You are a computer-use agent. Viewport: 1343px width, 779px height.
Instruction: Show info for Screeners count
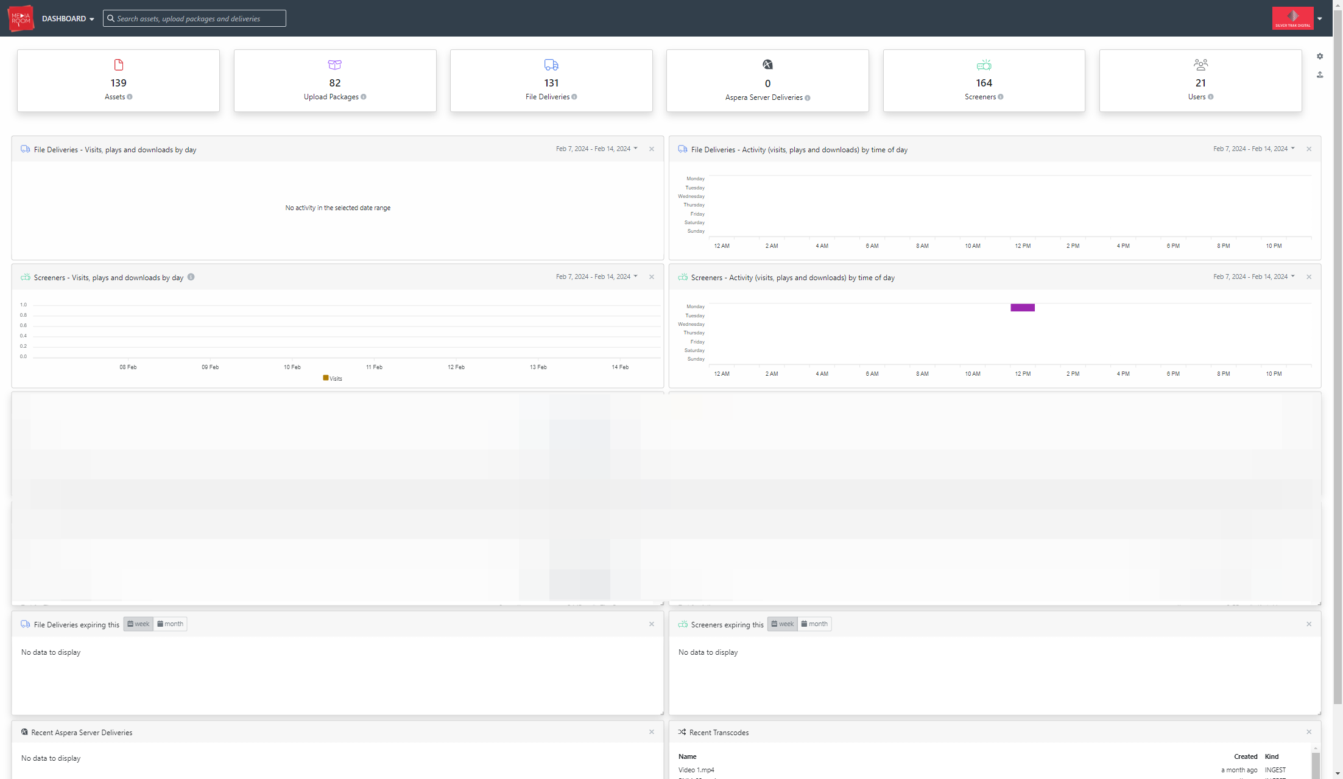click(x=1001, y=97)
